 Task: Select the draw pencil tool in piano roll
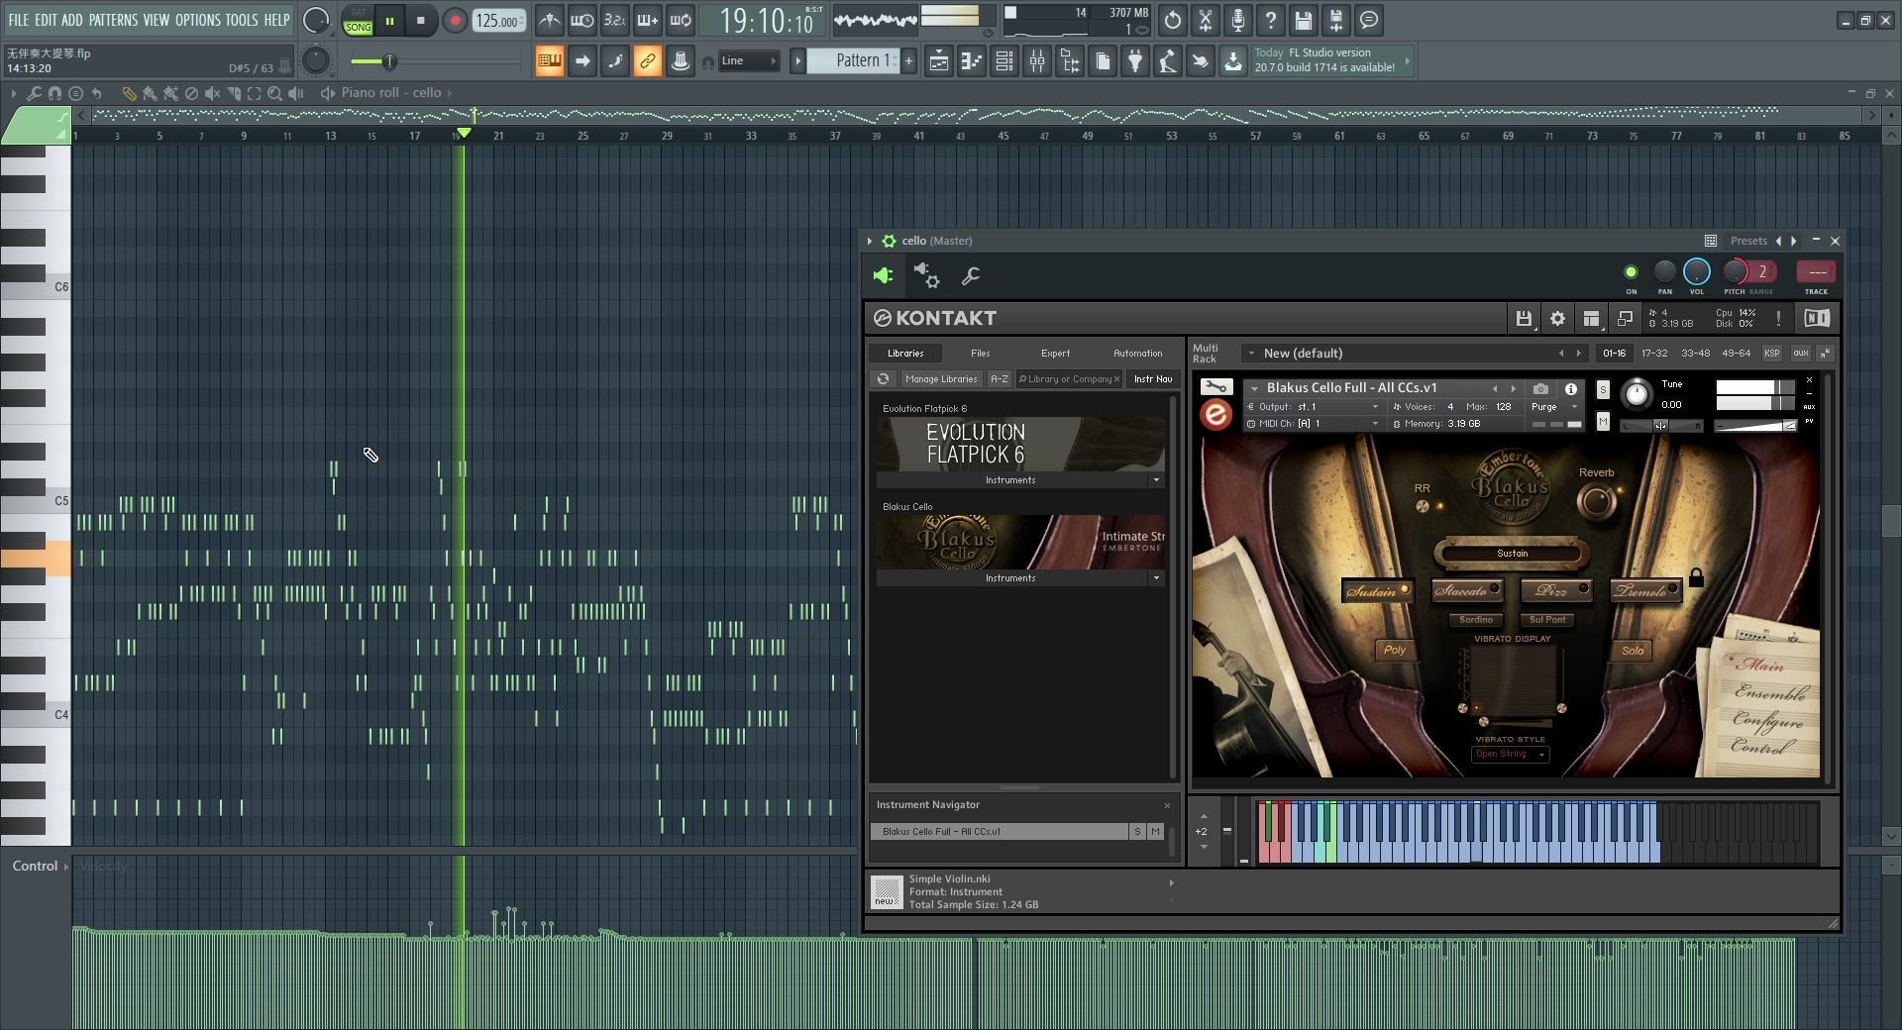129,93
